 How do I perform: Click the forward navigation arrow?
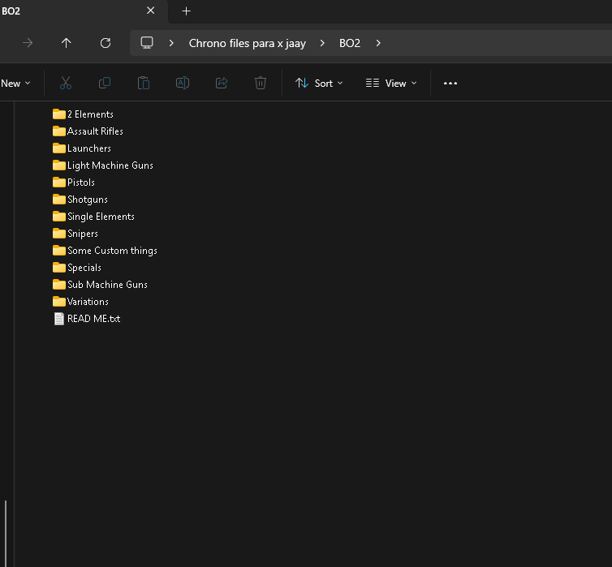tap(28, 43)
